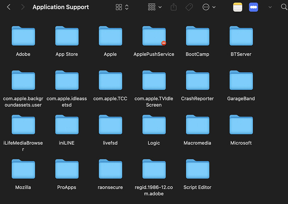
Task: Click the blue three-dots app icon
Action: coord(253,7)
